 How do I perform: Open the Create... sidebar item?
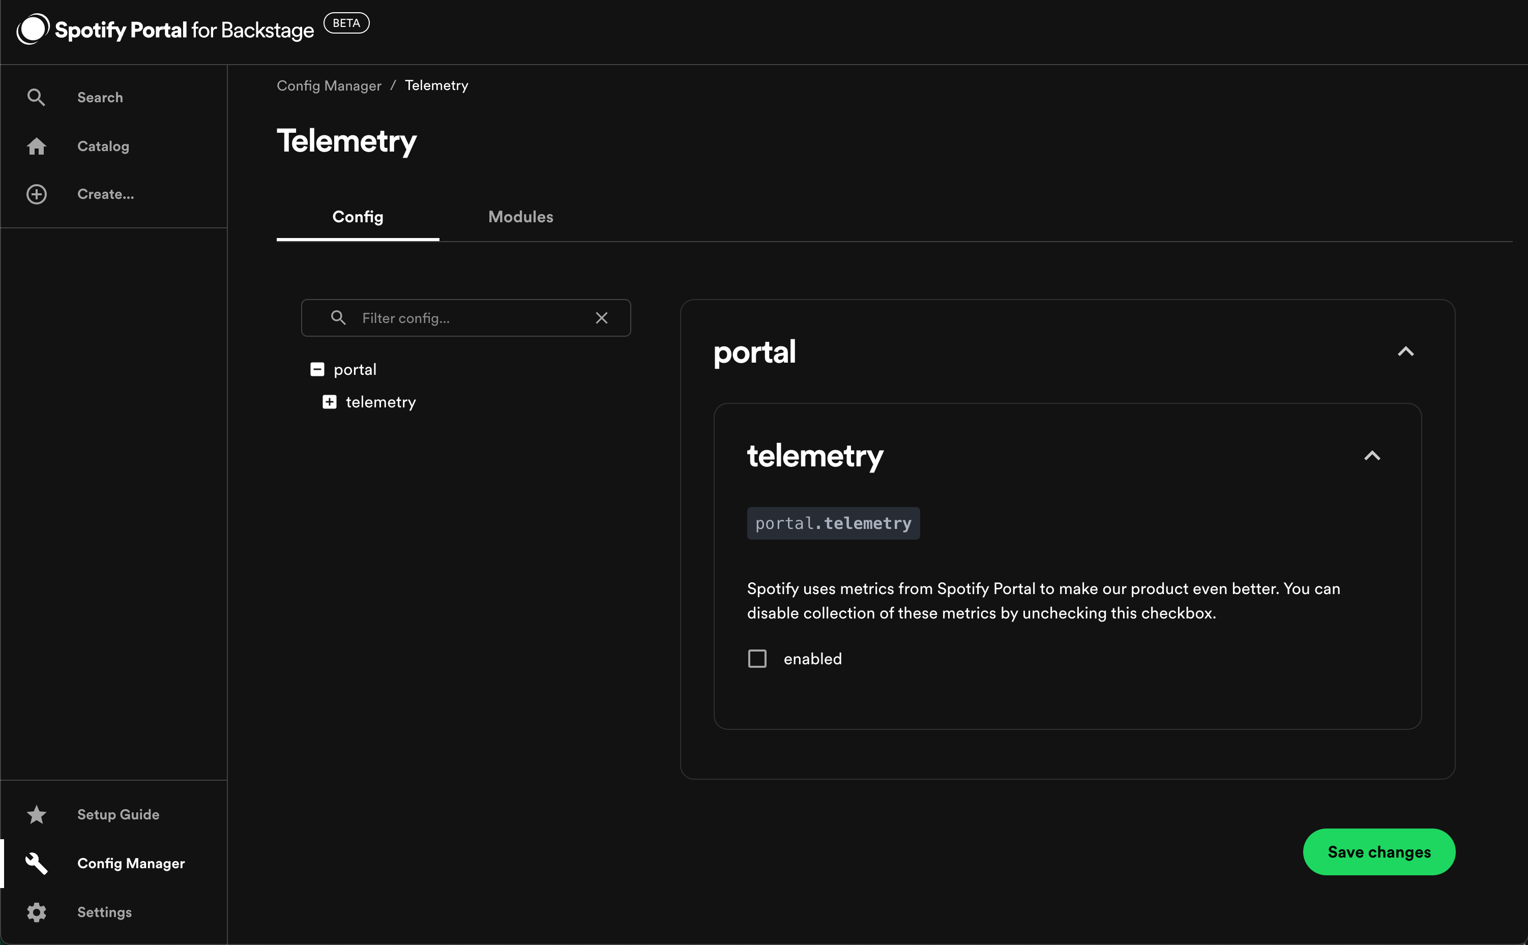[113, 194]
